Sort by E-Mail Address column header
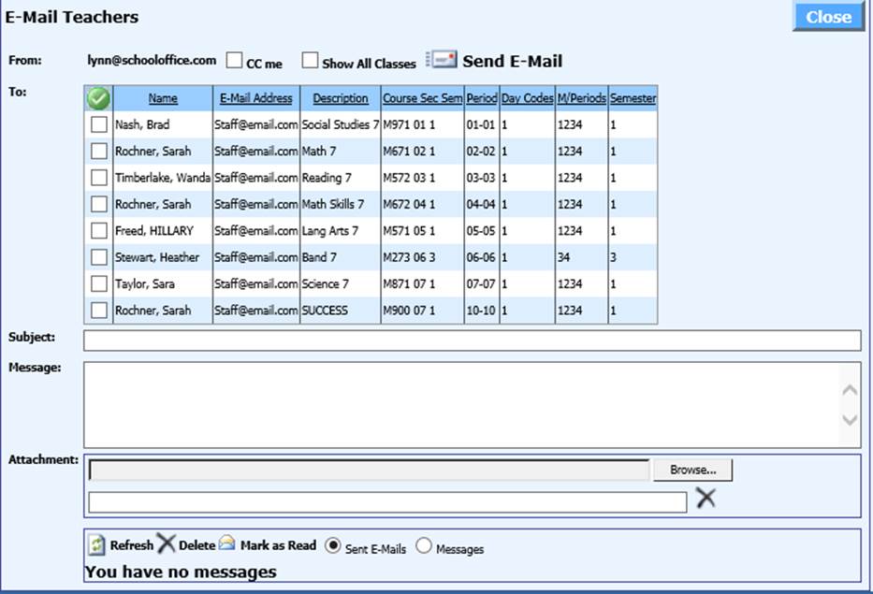This screenshot has width=873, height=594. 256,98
